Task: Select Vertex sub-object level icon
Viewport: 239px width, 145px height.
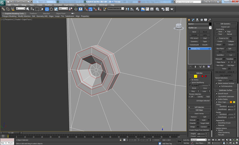Action: [192, 76]
